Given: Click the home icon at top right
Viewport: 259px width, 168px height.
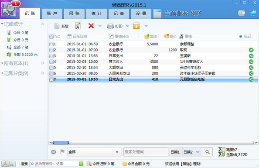Looking at the screenshot, I should (253, 13).
